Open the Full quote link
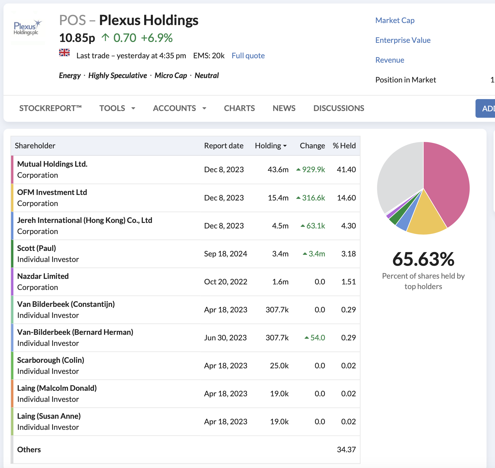This screenshot has width=495, height=468. [x=248, y=56]
